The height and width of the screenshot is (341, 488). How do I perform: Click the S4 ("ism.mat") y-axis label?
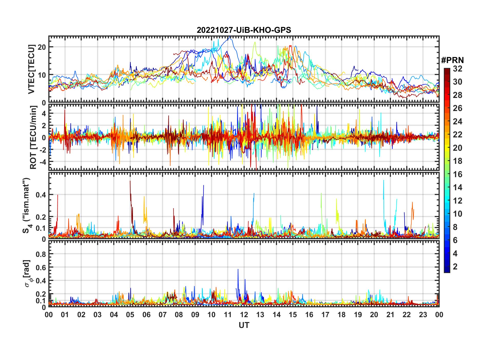tap(27, 205)
